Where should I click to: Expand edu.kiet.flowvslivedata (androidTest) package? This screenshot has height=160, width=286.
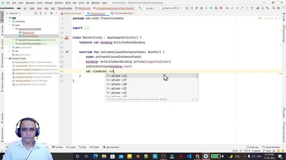(13, 40)
